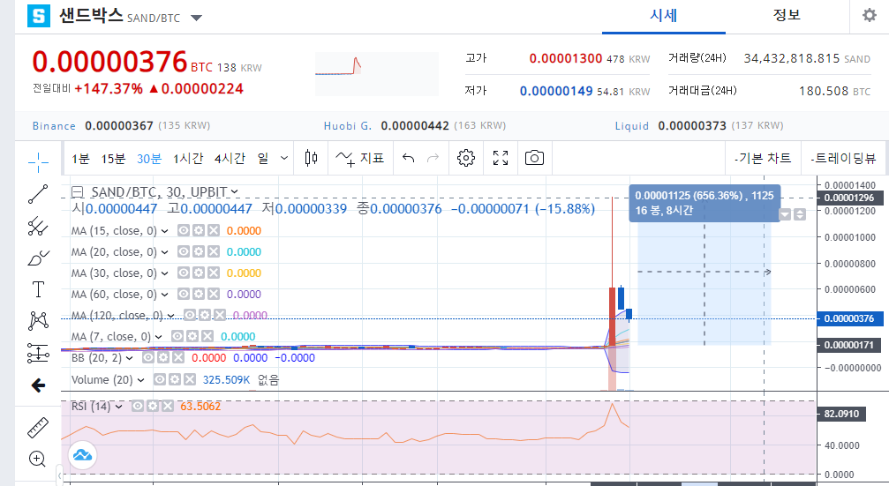889x486 pixels.
Task: Expand MA (60, close, 0) options
Action: click(x=164, y=295)
